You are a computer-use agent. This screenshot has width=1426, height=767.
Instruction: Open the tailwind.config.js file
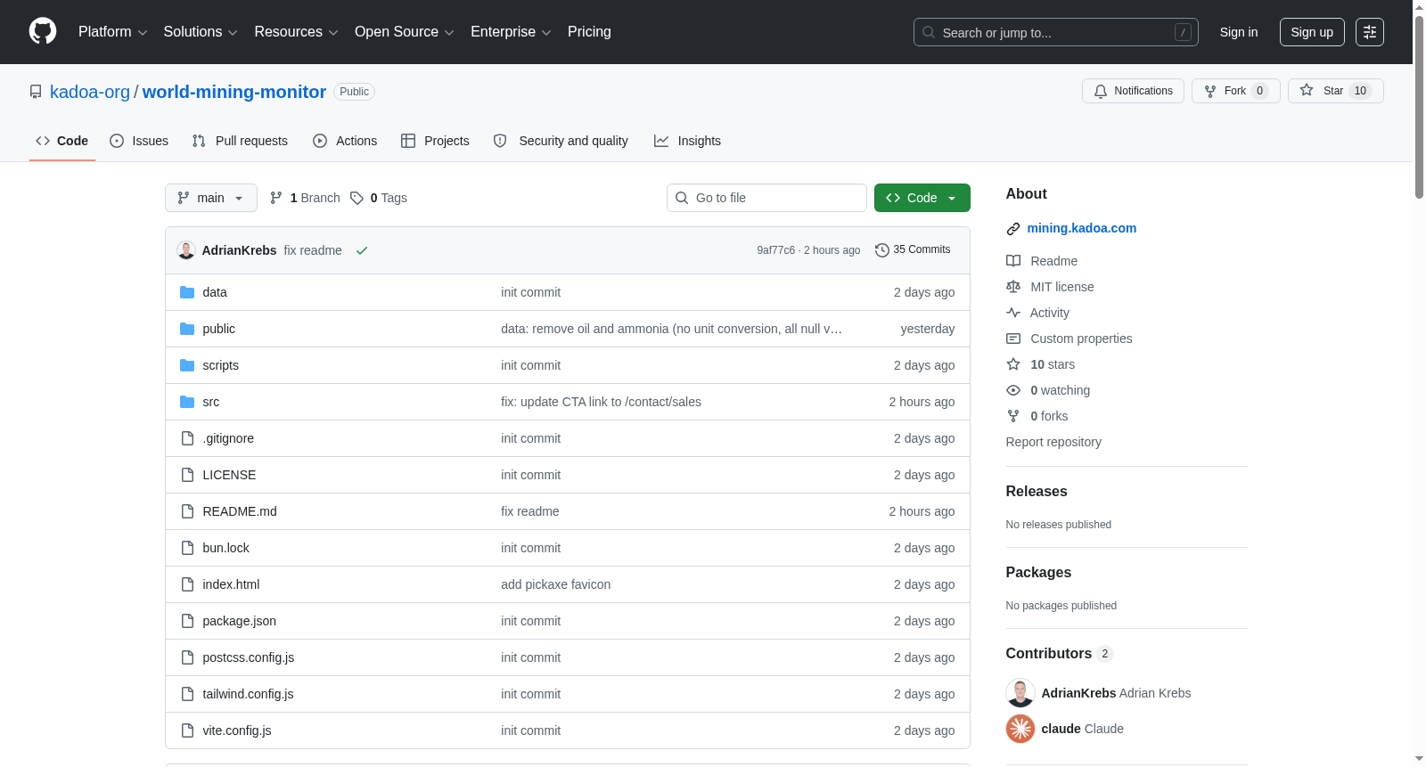(248, 694)
